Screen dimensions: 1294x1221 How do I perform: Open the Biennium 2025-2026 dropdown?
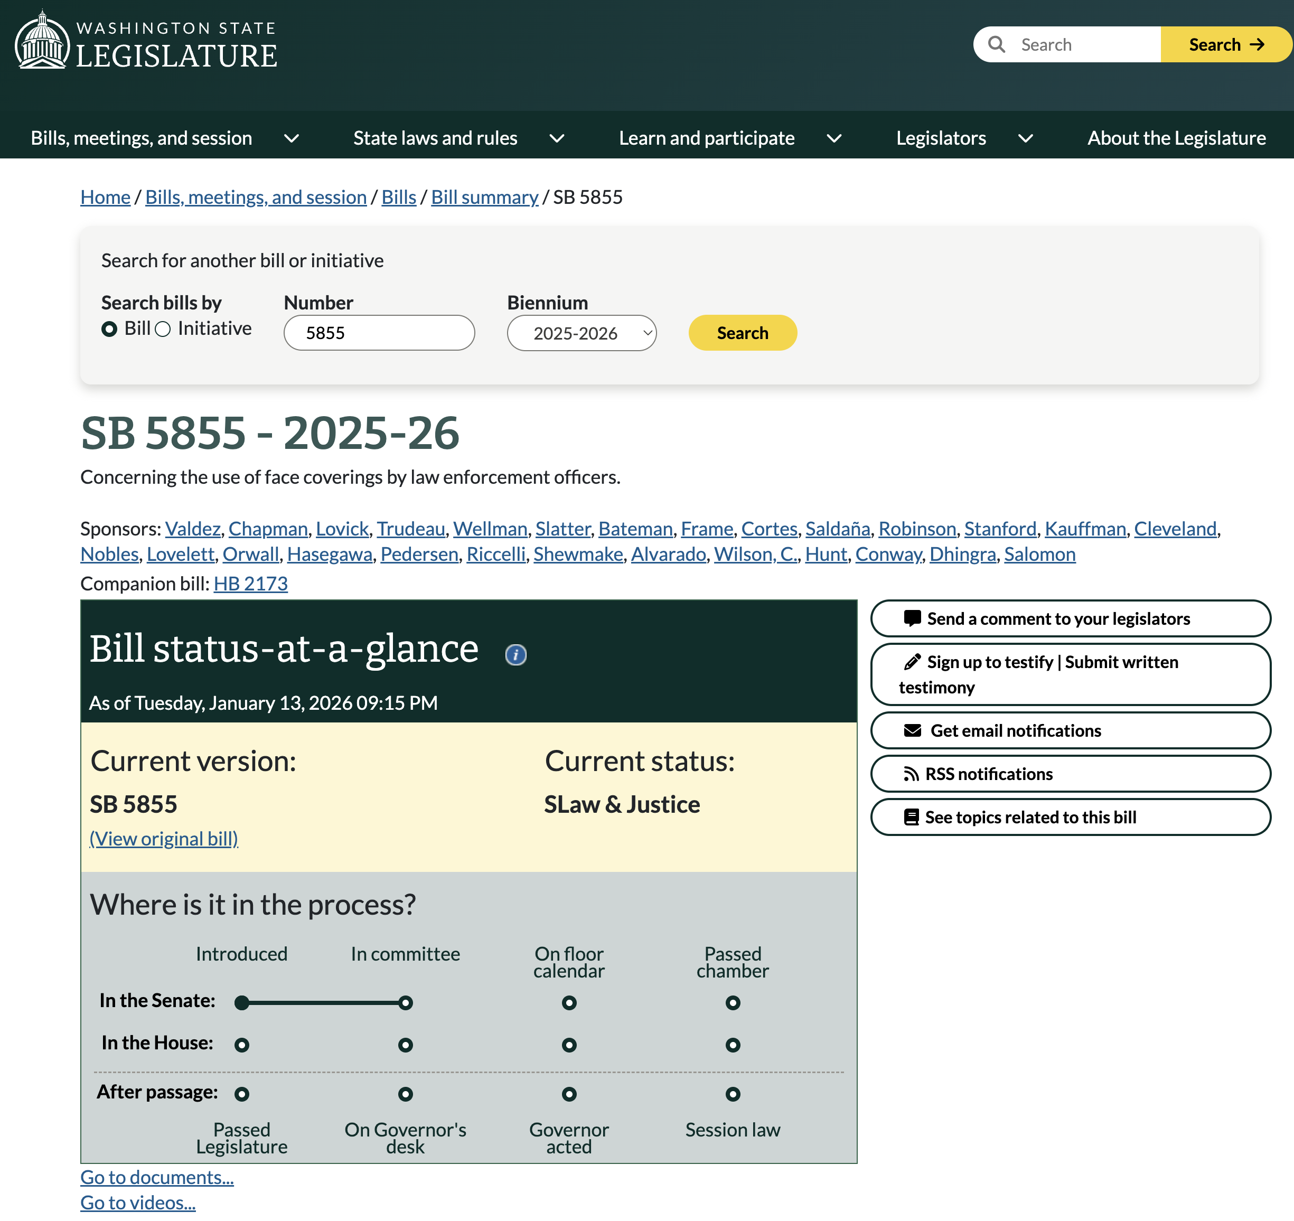582,333
